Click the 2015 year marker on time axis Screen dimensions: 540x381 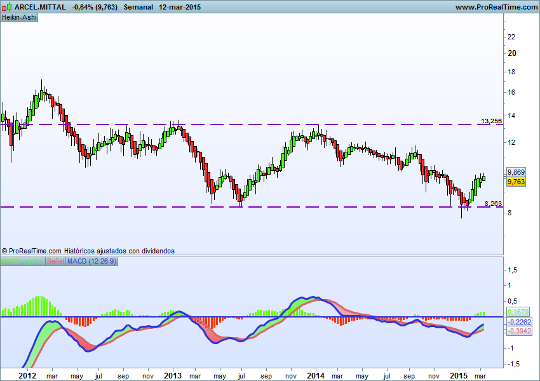pyautogui.click(x=459, y=375)
